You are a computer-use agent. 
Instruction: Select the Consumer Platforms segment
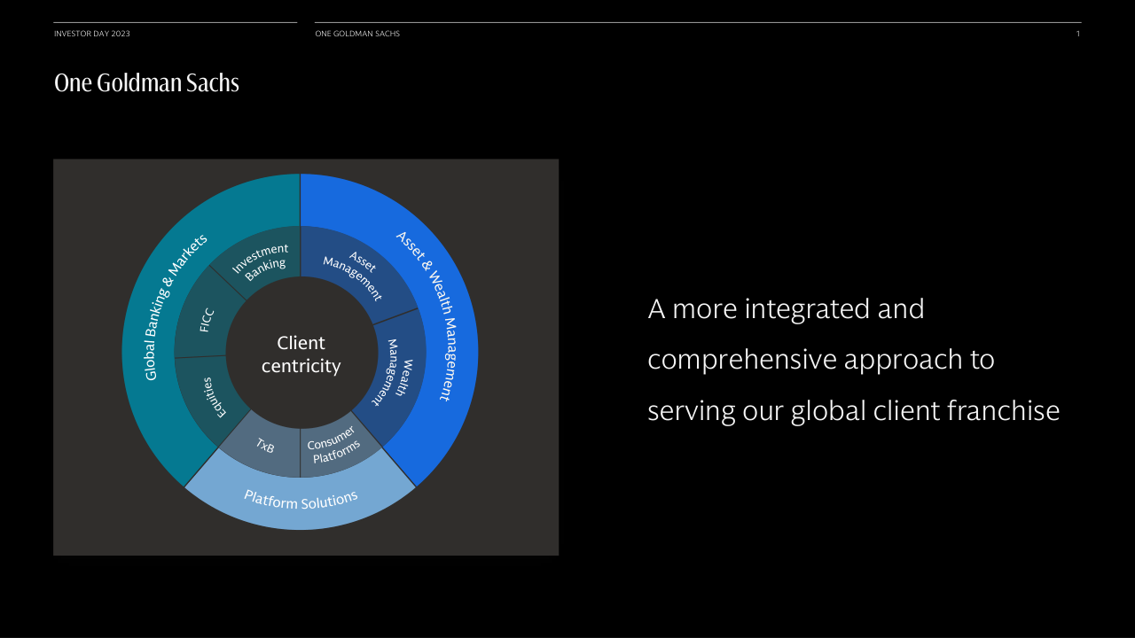[x=333, y=444]
